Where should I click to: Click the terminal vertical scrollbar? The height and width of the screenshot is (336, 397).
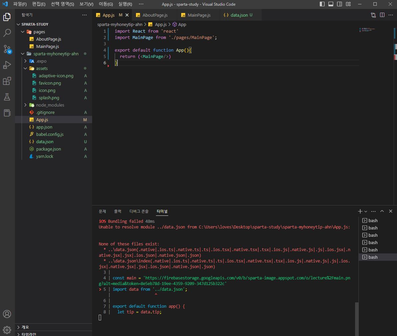click(357, 319)
